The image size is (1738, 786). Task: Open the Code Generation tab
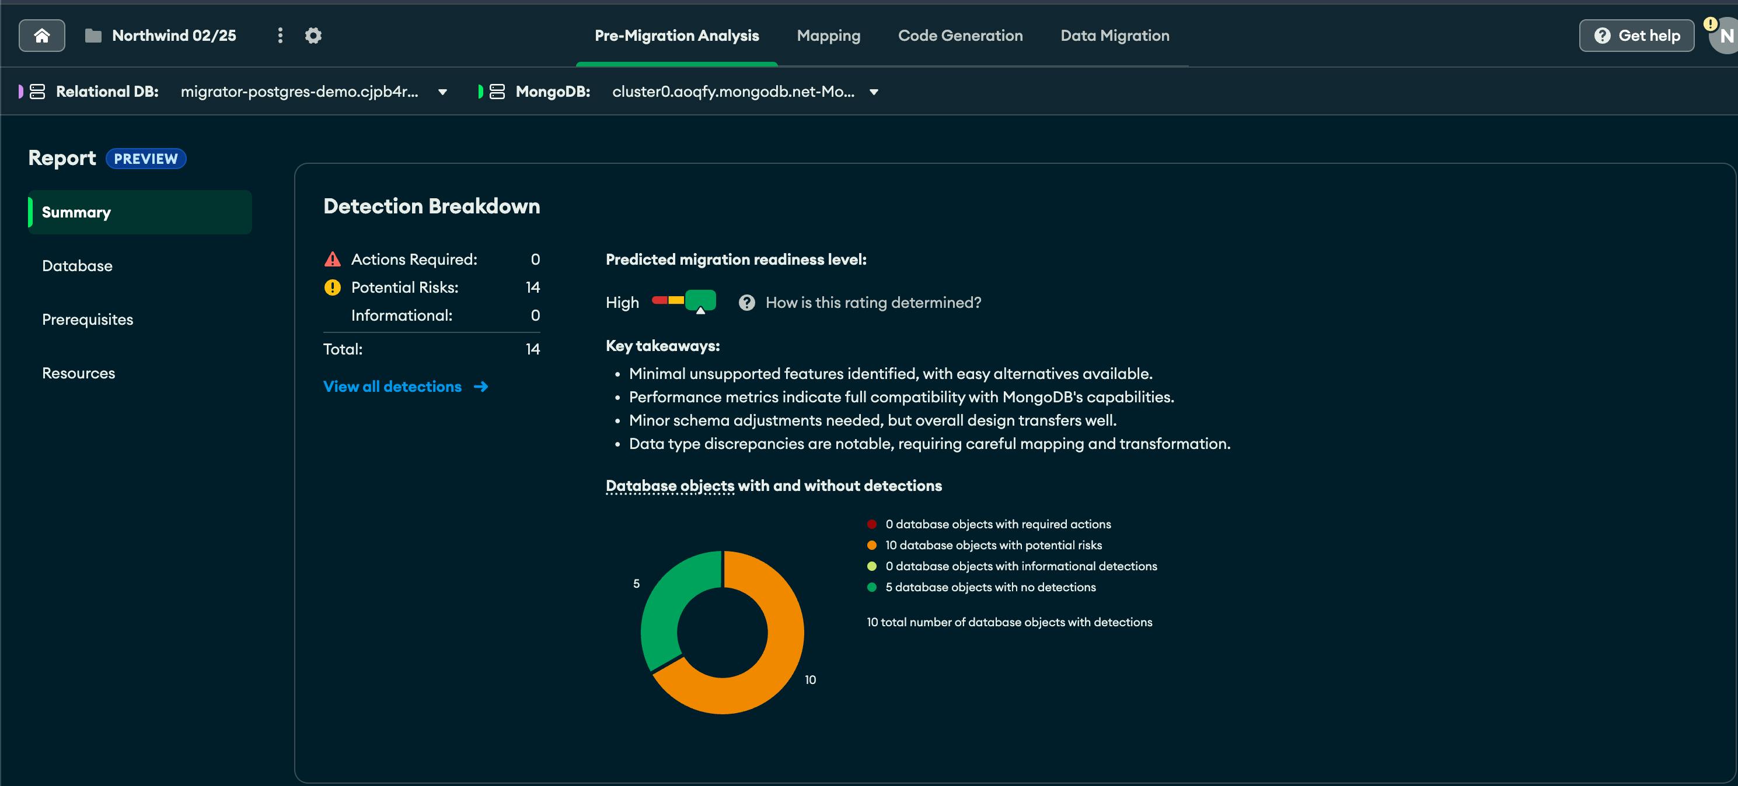pyautogui.click(x=959, y=36)
